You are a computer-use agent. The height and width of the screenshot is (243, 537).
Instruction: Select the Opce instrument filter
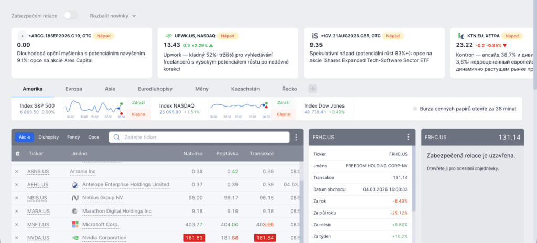93,138
